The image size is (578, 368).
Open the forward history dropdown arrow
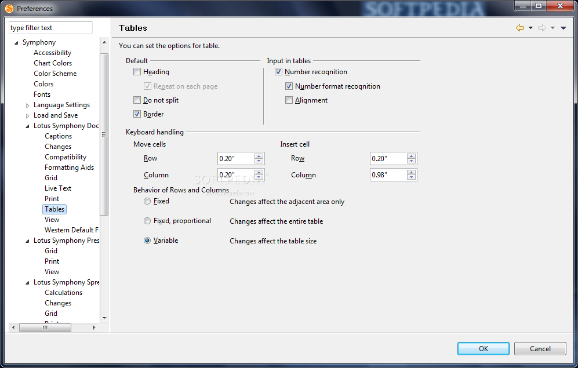coord(552,28)
